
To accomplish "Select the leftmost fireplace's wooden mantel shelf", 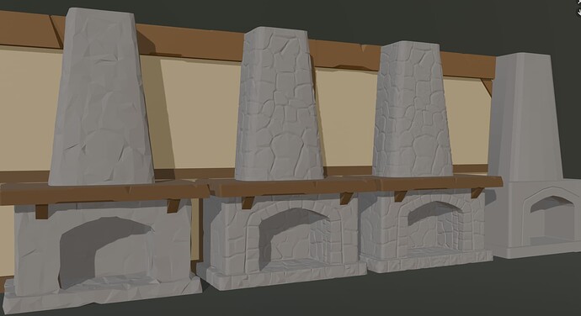I will 104,193.
